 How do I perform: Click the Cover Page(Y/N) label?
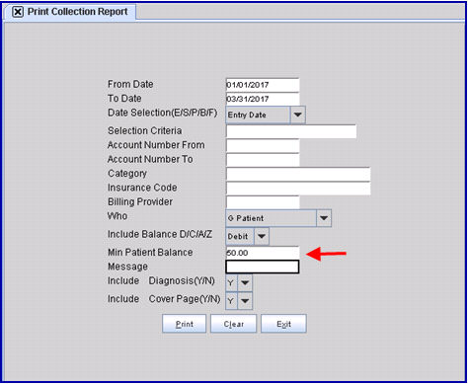(185, 299)
